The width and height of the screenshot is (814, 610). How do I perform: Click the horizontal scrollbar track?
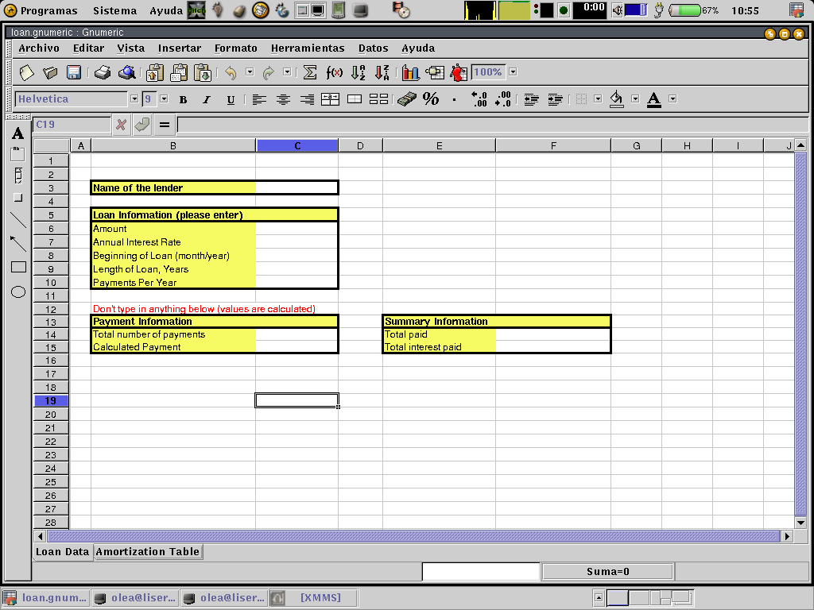[x=413, y=536]
